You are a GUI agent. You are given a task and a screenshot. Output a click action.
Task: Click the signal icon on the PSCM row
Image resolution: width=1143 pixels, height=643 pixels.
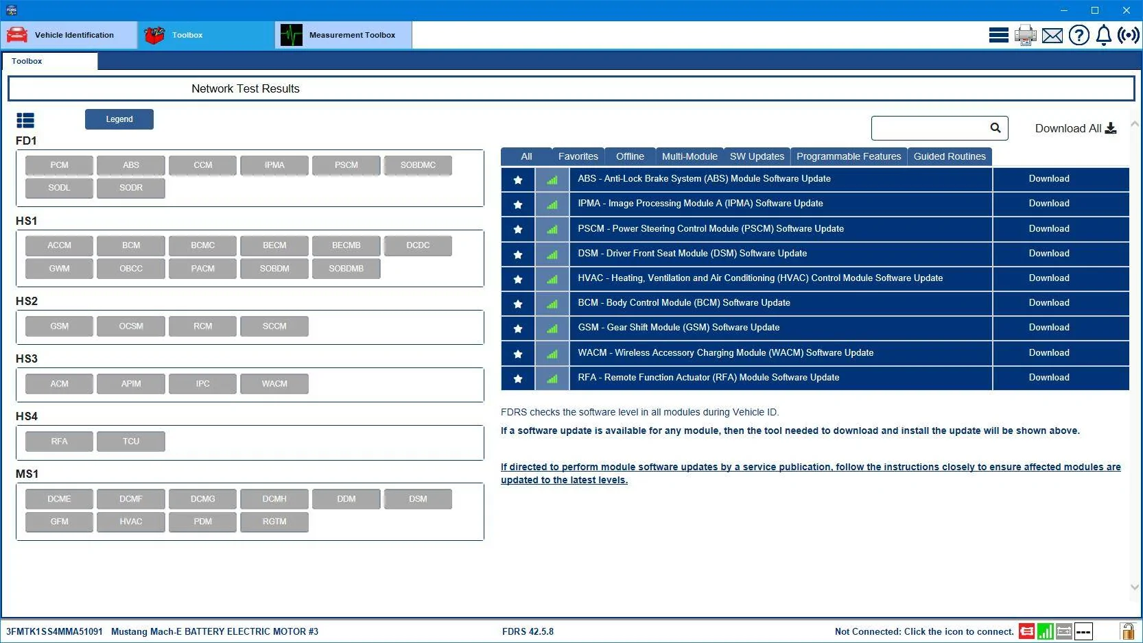552,229
